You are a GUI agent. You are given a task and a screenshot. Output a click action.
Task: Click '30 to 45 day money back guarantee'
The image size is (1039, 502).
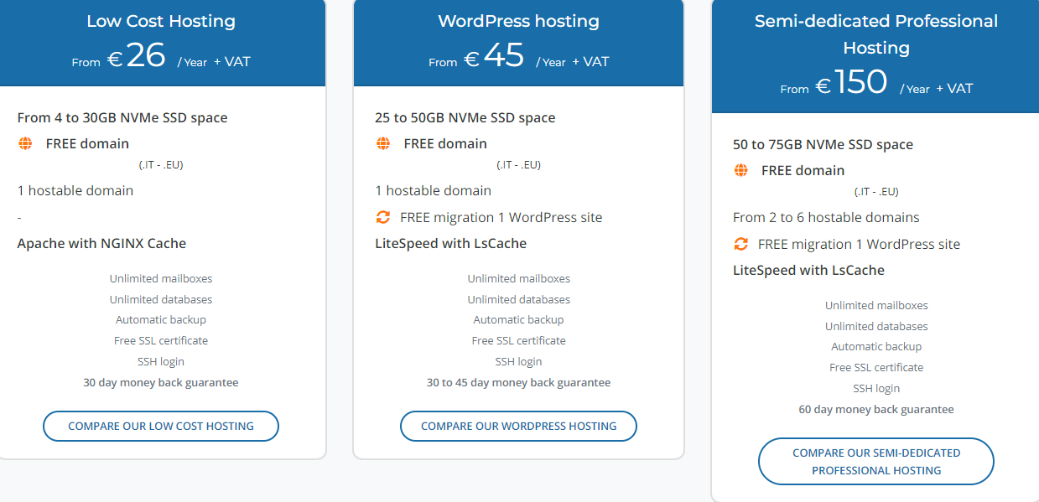pyautogui.click(x=518, y=382)
